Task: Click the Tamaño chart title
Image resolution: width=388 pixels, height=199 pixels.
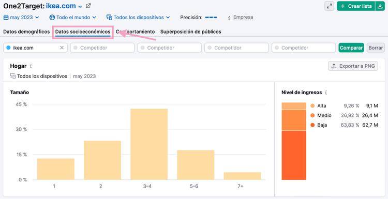Action: click(x=20, y=93)
